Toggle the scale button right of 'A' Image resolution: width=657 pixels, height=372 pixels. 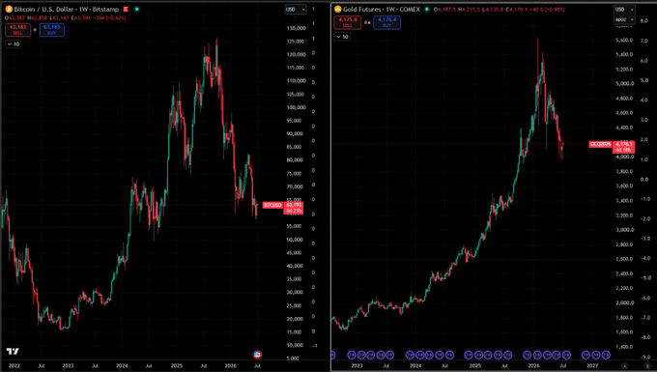(647, 365)
